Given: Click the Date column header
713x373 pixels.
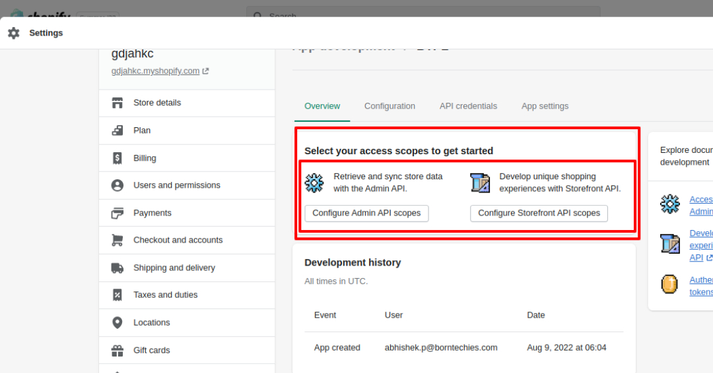Looking at the screenshot, I should (535, 316).
